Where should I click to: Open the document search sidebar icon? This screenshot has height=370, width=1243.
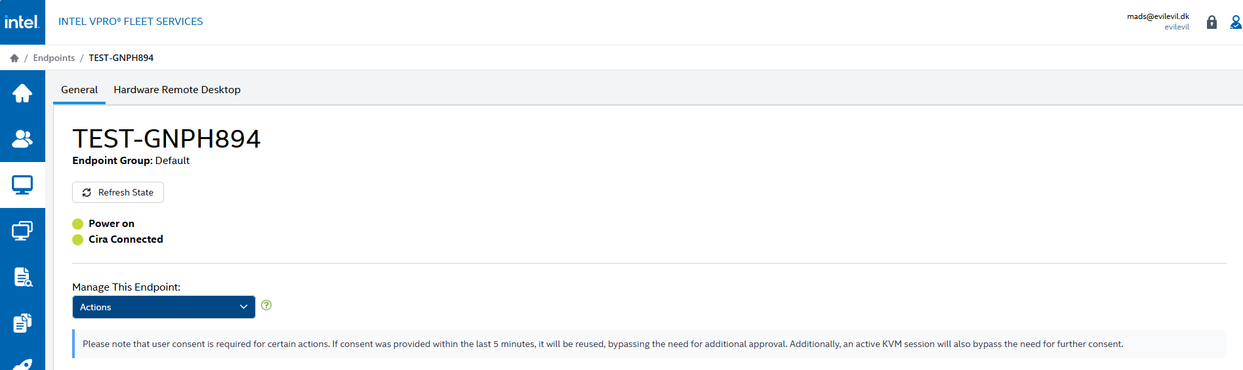22,277
